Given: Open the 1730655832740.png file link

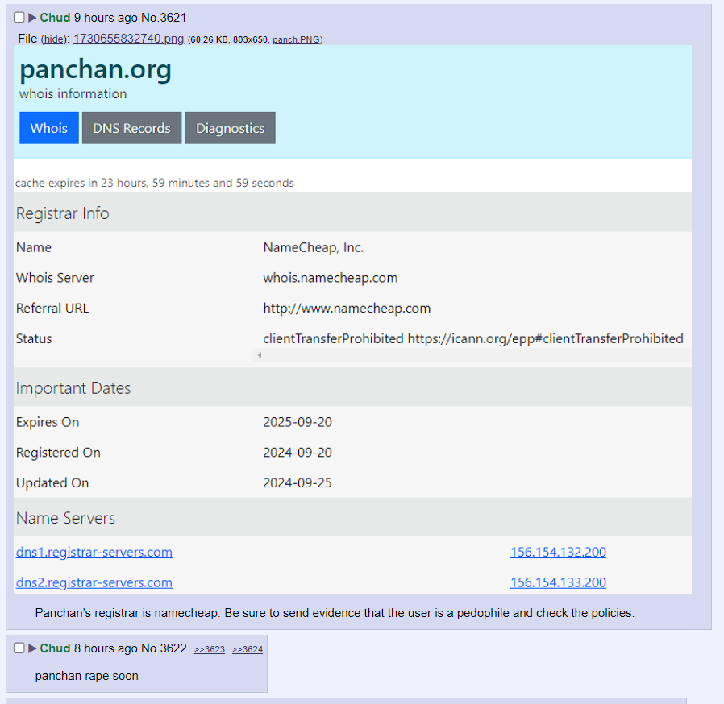Looking at the screenshot, I should [128, 39].
